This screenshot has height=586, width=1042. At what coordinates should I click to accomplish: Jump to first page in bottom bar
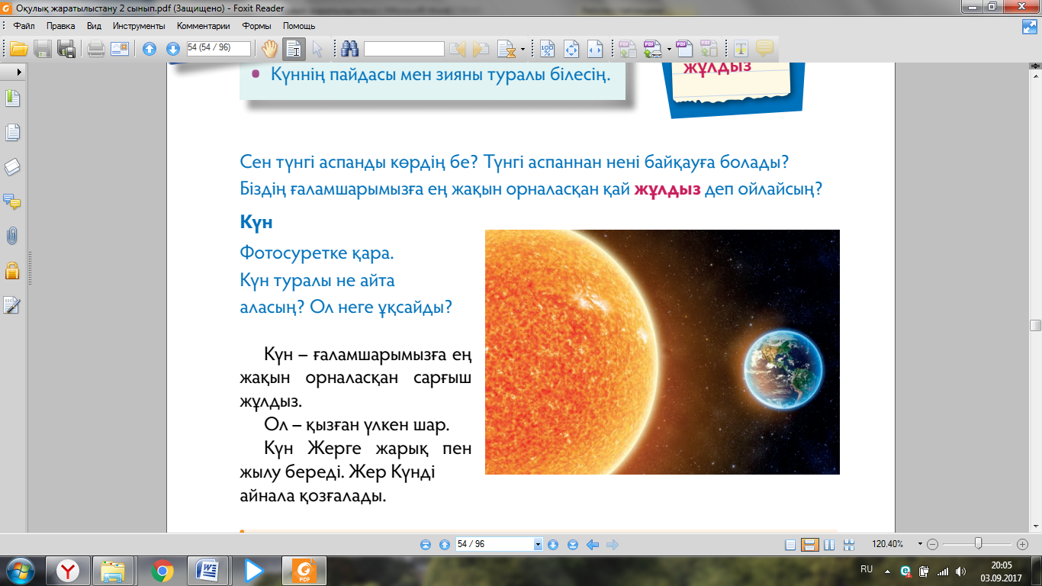tap(426, 545)
